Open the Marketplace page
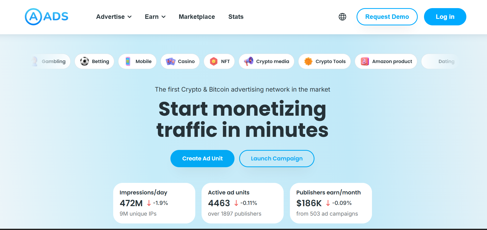This screenshot has width=487, height=230. pos(197,16)
